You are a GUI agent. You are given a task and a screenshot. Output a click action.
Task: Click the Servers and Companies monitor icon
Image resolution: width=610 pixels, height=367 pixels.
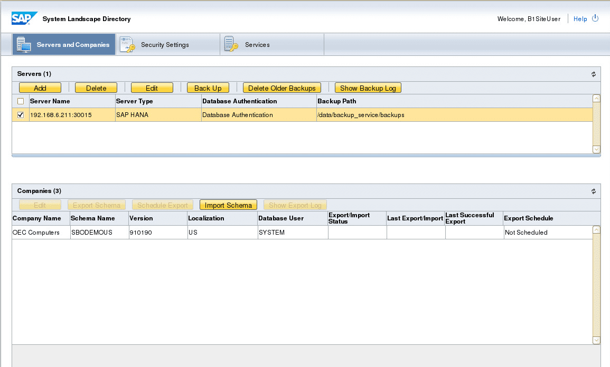24,44
